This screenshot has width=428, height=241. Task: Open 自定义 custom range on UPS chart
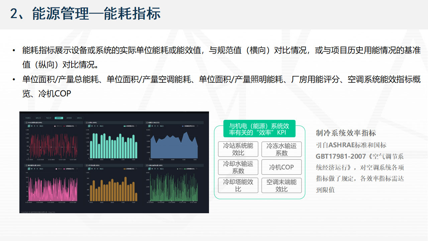(x=101, y=169)
